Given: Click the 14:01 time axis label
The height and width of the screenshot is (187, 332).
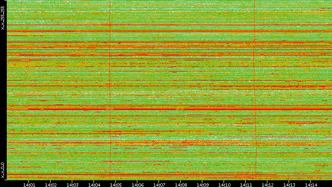Looking at the screenshot, I should point(29,184).
